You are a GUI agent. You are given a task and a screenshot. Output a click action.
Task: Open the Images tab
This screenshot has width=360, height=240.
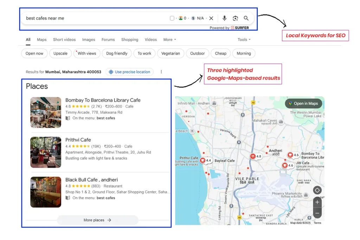click(89, 40)
